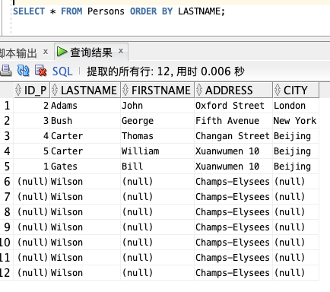Click the delete row icon with red X
The height and width of the screenshot is (292, 330).
(40, 71)
